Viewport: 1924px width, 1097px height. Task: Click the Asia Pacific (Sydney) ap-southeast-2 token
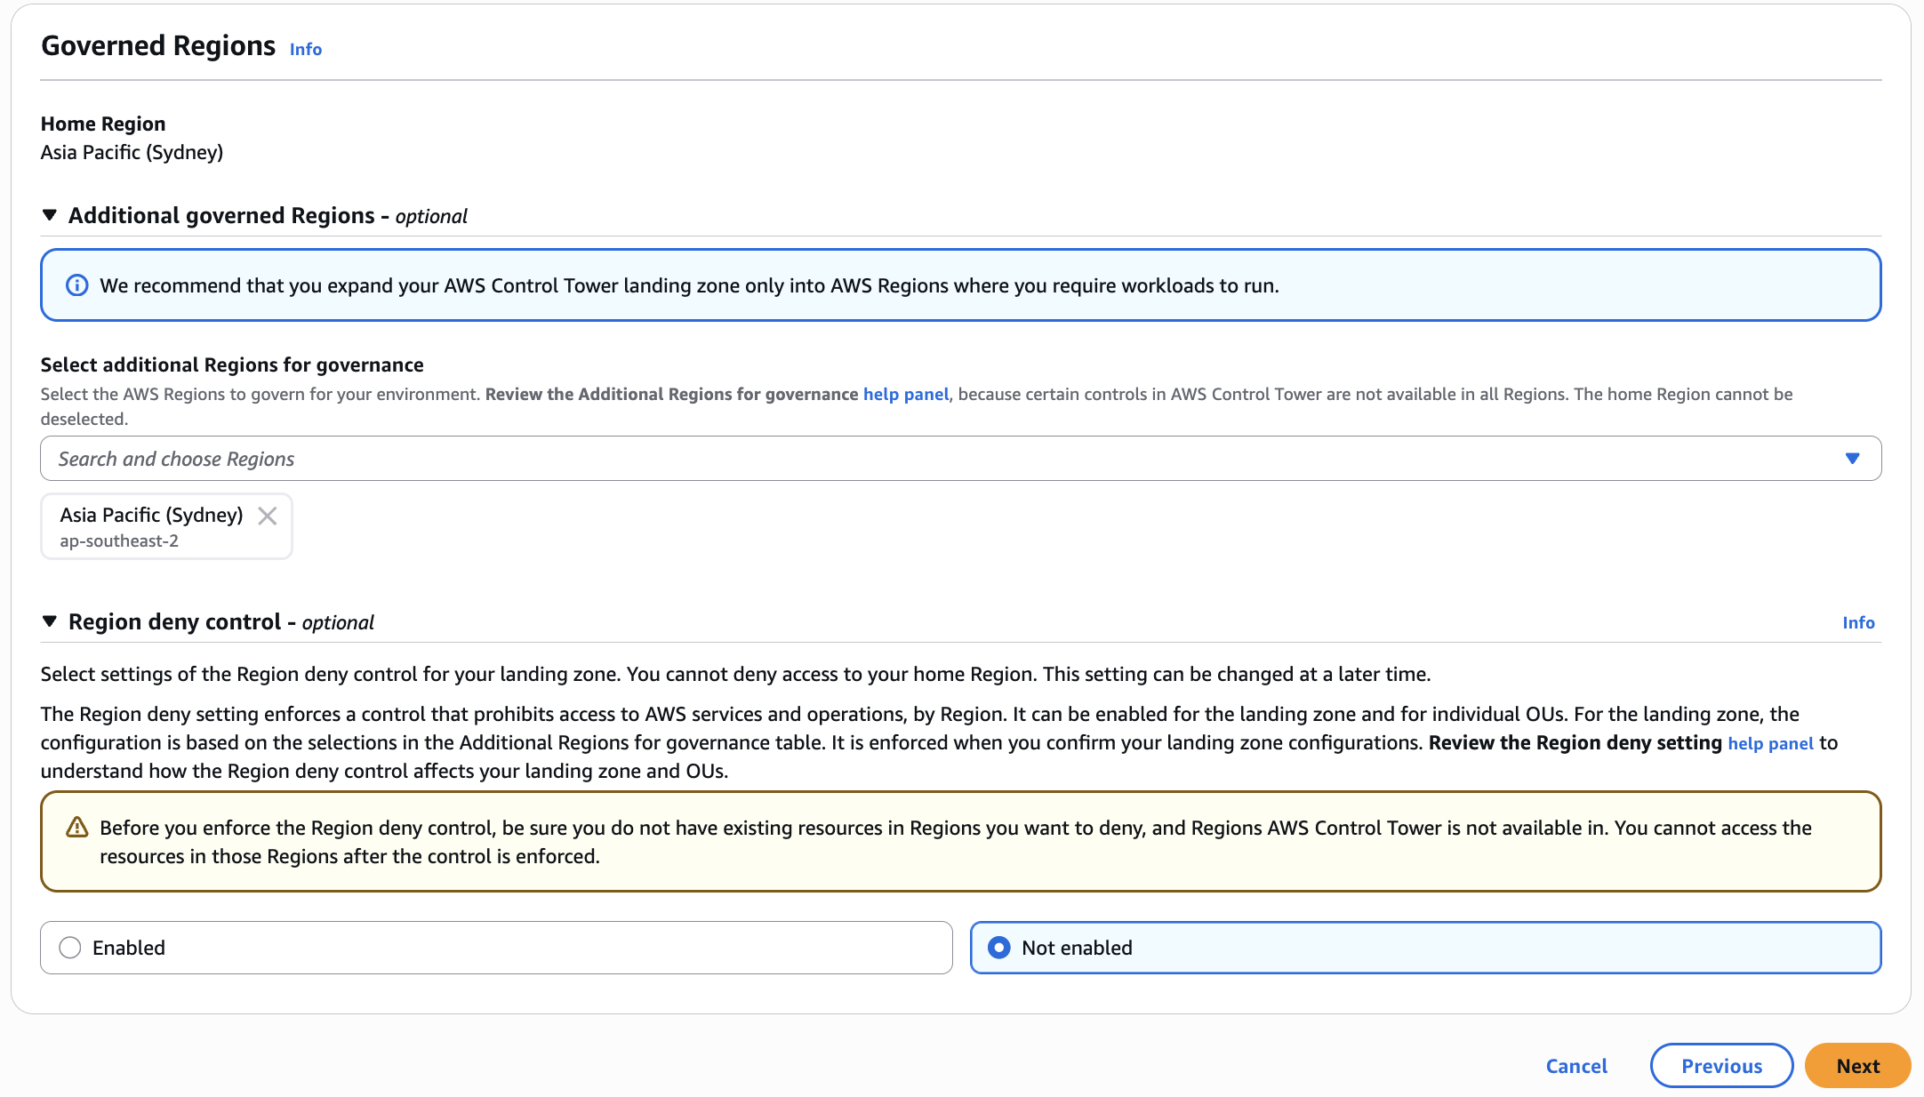[151, 526]
